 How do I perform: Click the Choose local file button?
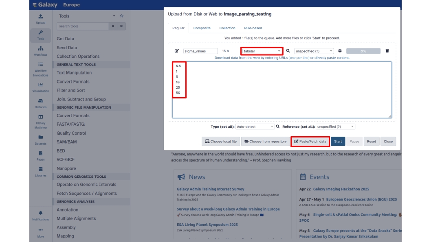click(221, 141)
